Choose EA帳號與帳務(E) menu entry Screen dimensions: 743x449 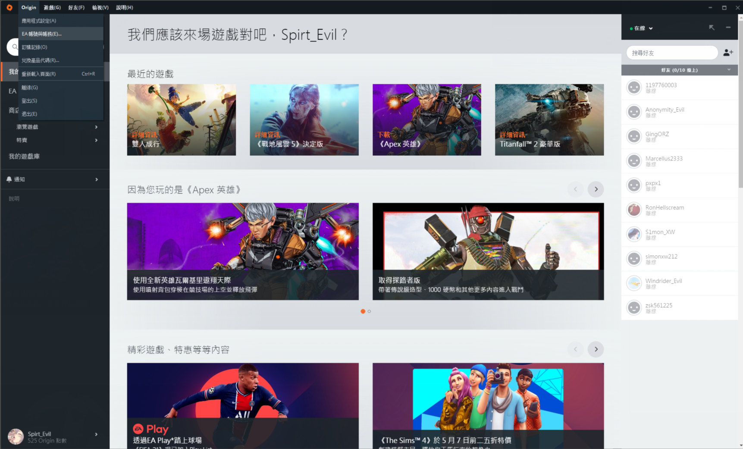[61, 34]
